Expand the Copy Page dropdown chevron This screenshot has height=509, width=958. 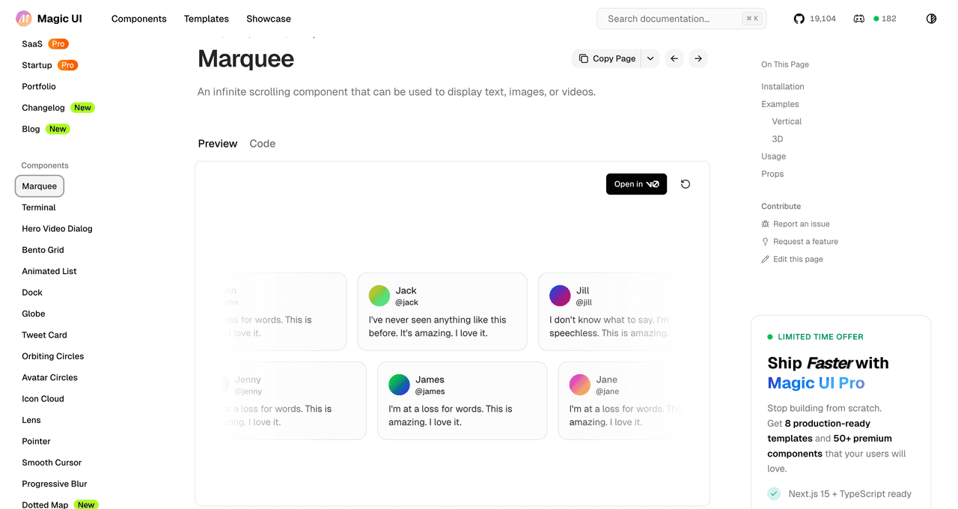650,58
